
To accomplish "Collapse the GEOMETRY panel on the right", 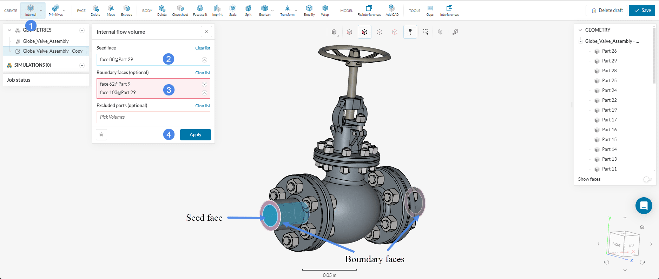I will [x=580, y=30].
